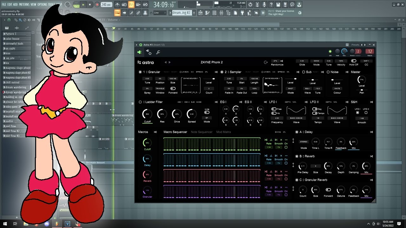This screenshot has width=406, height=228.
Task: Click the Delay mode STEREO button
Action: click(x=304, y=142)
